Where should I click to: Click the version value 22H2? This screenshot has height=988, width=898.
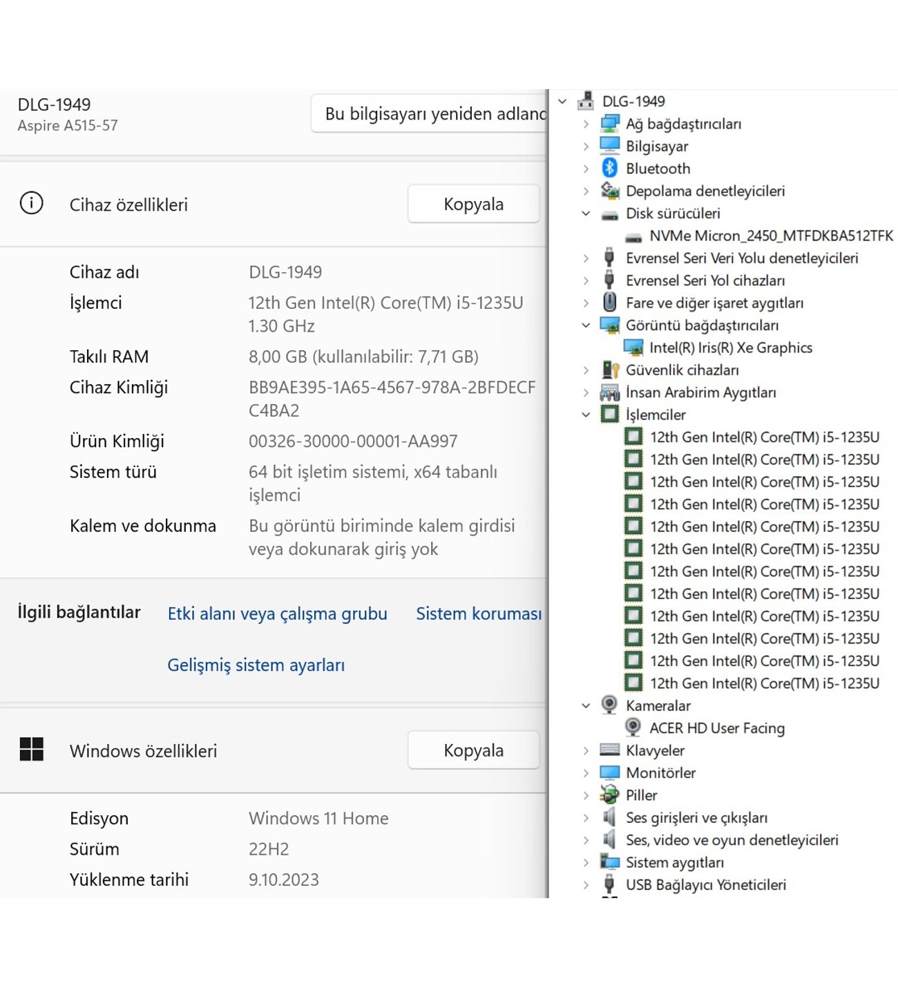pyautogui.click(x=269, y=849)
